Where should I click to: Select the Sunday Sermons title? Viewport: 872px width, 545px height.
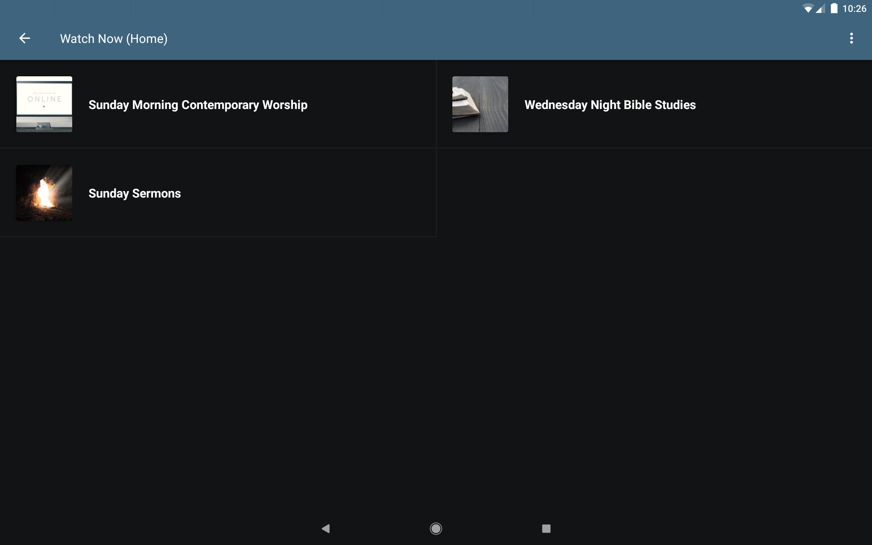[x=135, y=193]
